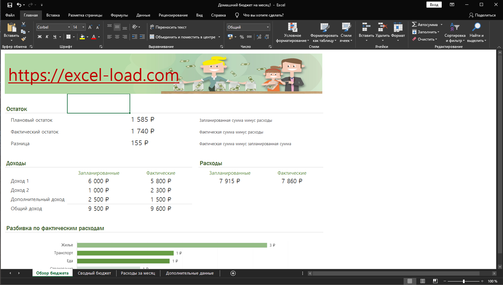The image size is (503, 285).
Task: Open Find and Select magnifier
Action: [x=476, y=28]
